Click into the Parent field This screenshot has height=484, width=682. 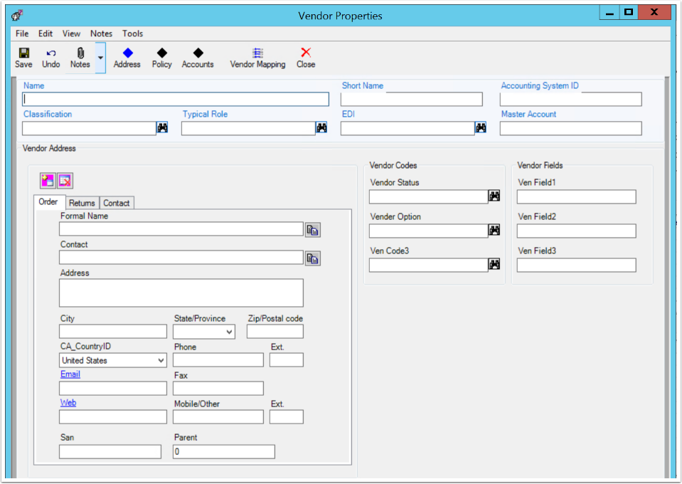[224, 451]
